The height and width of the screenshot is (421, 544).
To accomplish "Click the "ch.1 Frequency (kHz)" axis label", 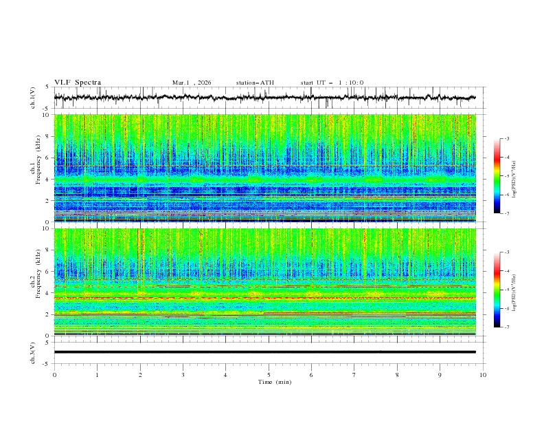I will pos(35,158).
